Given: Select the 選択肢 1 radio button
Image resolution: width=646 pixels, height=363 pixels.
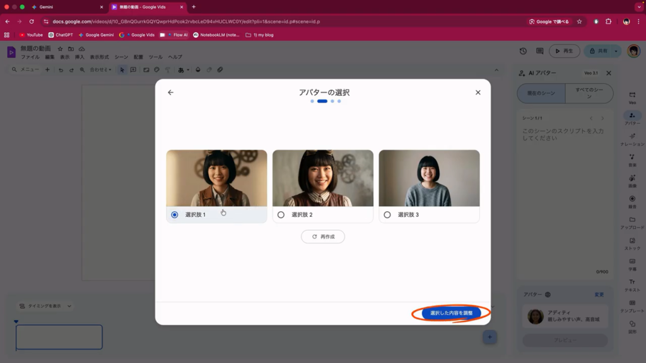Looking at the screenshot, I should click(x=175, y=215).
